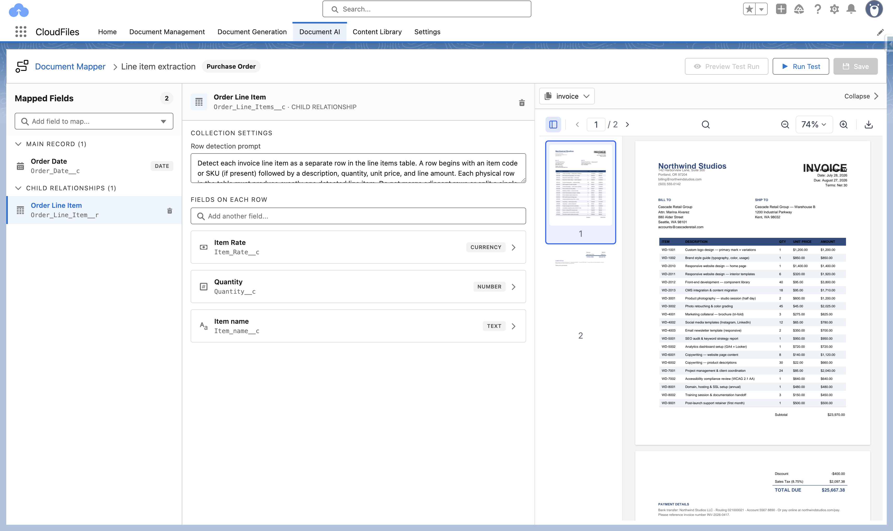Click the Order Line Item table icon in sidebar
Screen dimensions: 893x531
(x=20, y=210)
